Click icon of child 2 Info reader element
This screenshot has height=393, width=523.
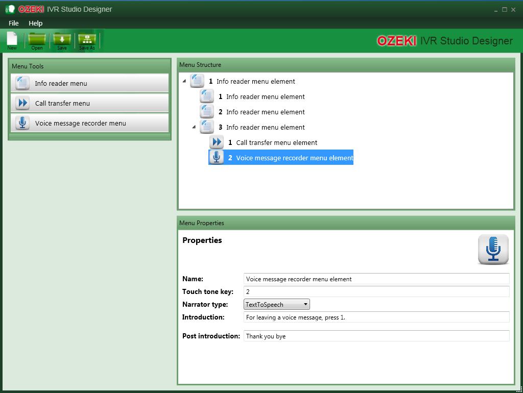tap(207, 112)
